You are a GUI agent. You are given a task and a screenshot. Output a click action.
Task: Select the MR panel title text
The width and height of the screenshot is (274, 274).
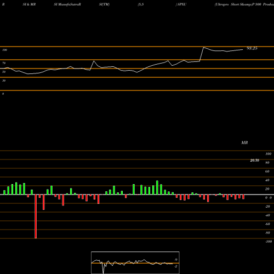click(244, 142)
